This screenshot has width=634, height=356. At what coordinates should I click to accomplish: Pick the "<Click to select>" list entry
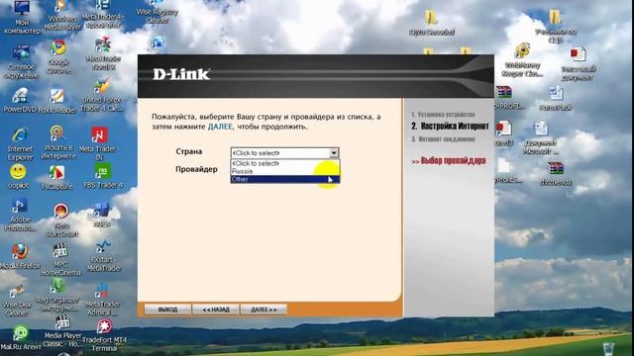coord(285,163)
